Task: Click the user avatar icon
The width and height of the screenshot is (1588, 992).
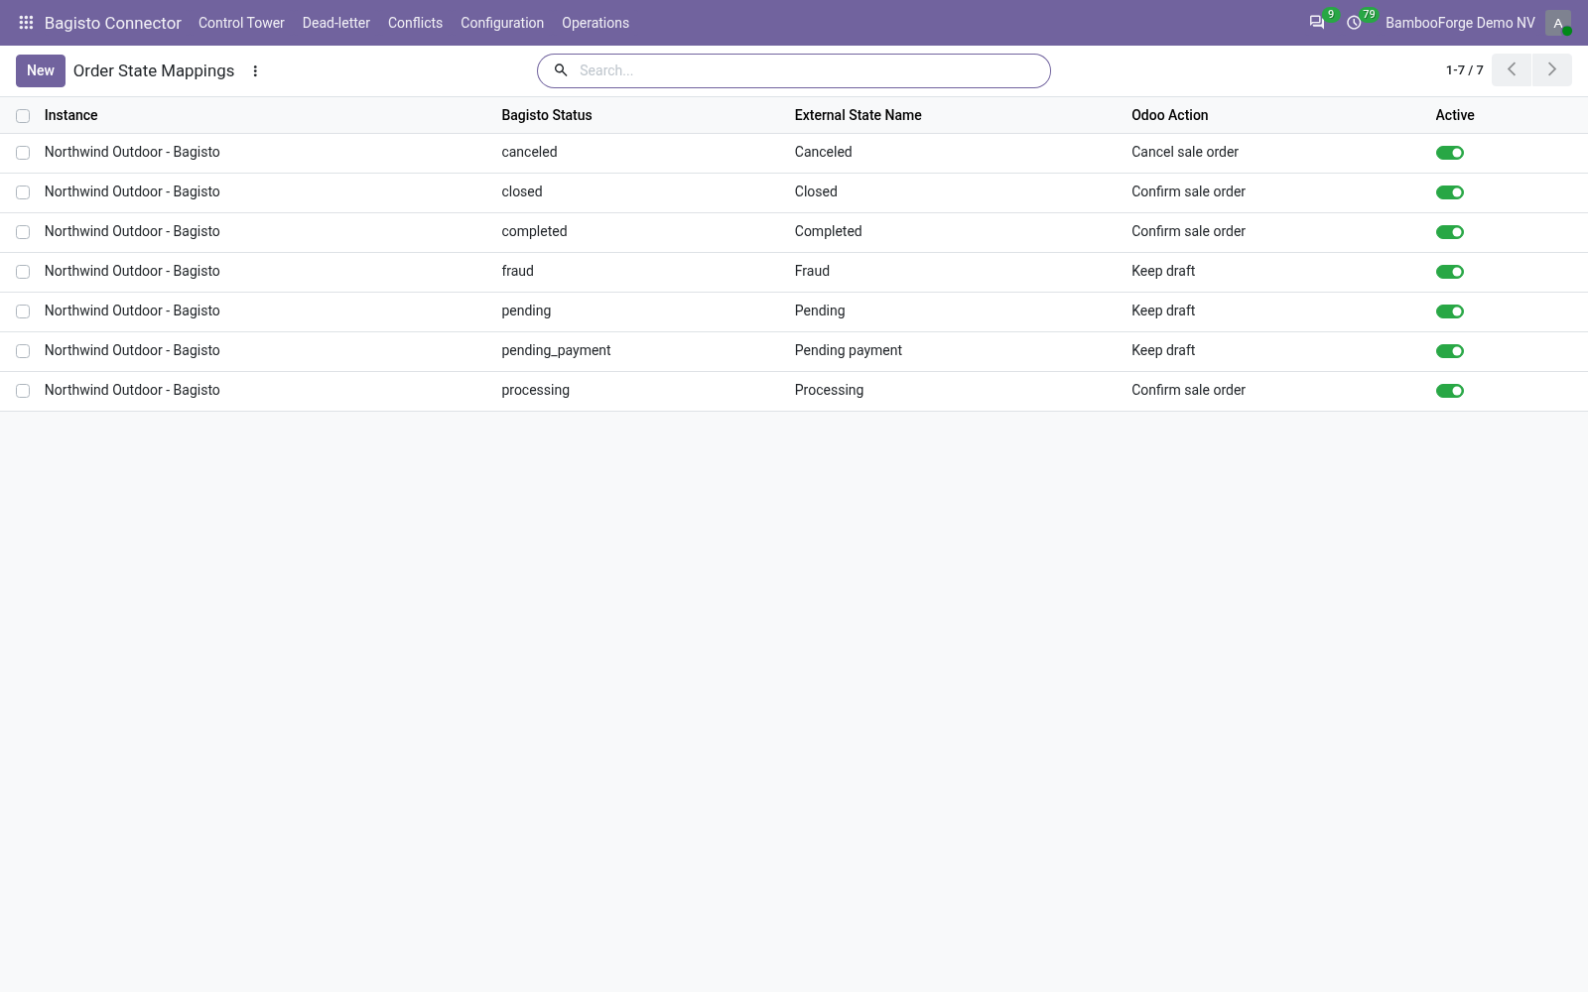Action: coord(1558,23)
